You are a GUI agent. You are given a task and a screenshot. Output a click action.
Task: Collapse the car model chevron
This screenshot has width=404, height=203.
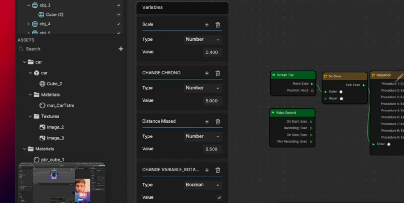(30, 73)
